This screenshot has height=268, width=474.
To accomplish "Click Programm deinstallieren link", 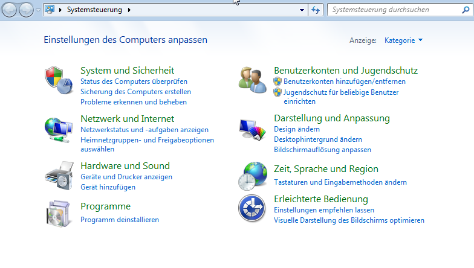I will 120,220.
